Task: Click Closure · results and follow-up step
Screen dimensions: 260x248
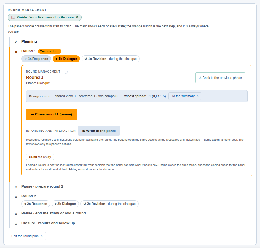Action: [48, 223]
